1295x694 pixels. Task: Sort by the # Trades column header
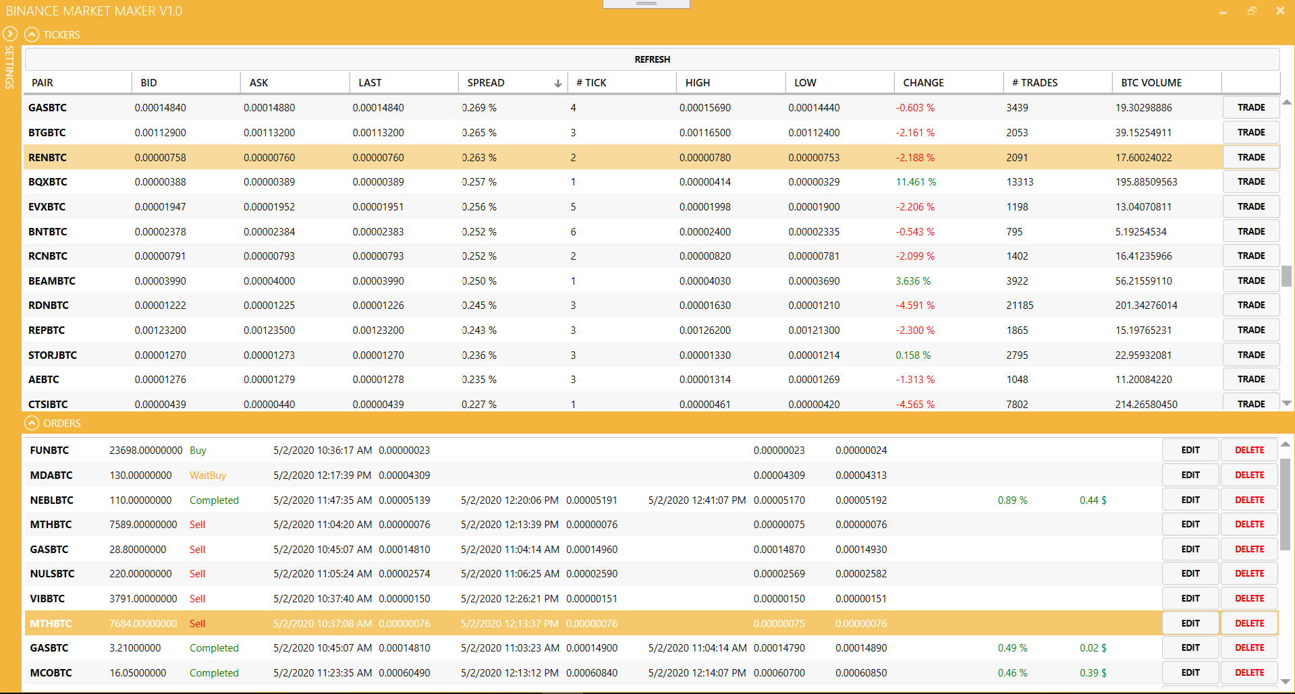(1058, 82)
